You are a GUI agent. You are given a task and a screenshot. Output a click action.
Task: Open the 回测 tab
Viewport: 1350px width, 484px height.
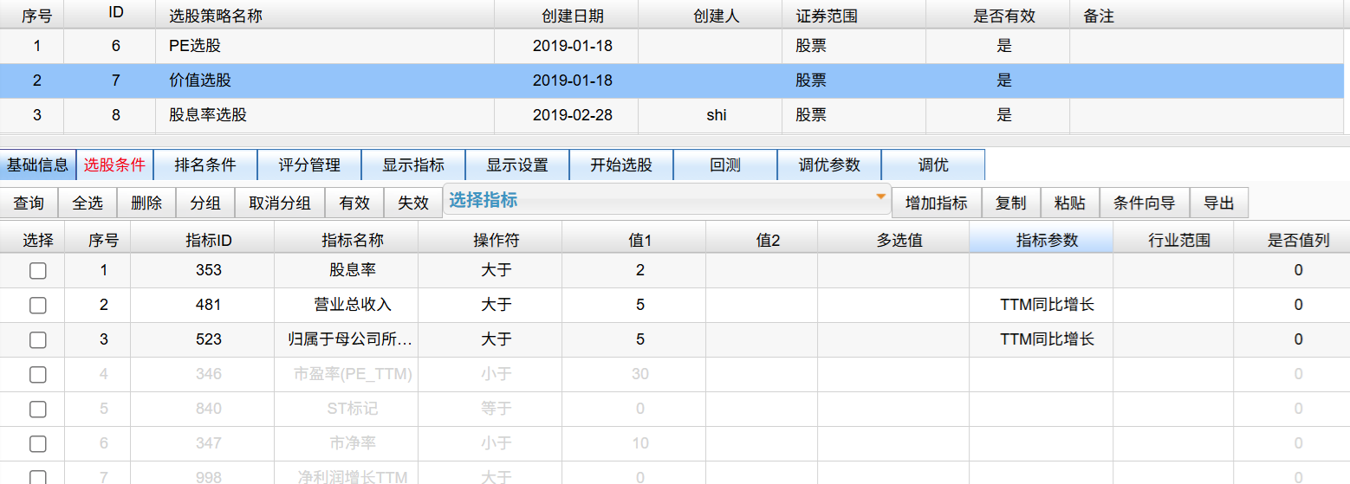click(725, 165)
